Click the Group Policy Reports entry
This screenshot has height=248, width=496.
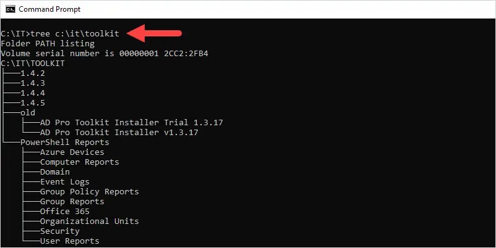[x=90, y=191]
